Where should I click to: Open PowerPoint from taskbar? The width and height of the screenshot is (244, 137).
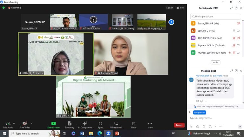[117, 134]
